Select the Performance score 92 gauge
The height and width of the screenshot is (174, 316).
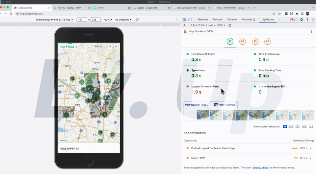pos(230,42)
